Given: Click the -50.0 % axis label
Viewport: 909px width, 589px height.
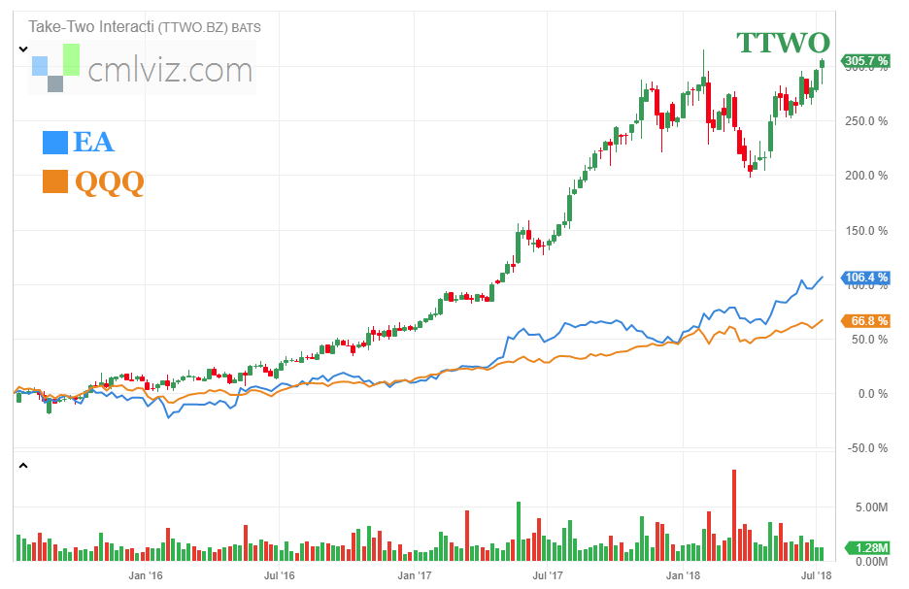Looking at the screenshot, I should 866,448.
